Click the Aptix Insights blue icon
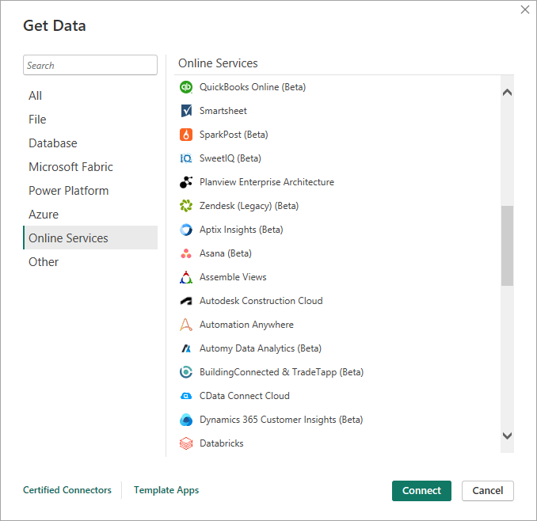 click(186, 230)
